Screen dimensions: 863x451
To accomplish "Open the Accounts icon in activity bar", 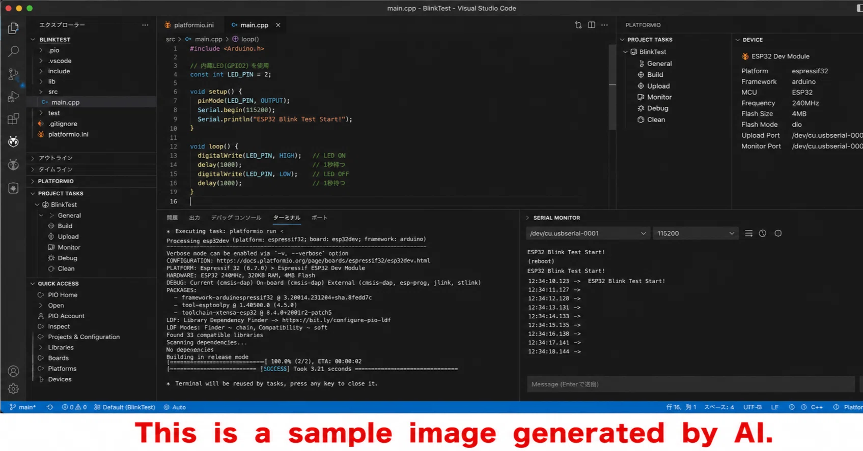I will pyautogui.click(x=13, y=371).
